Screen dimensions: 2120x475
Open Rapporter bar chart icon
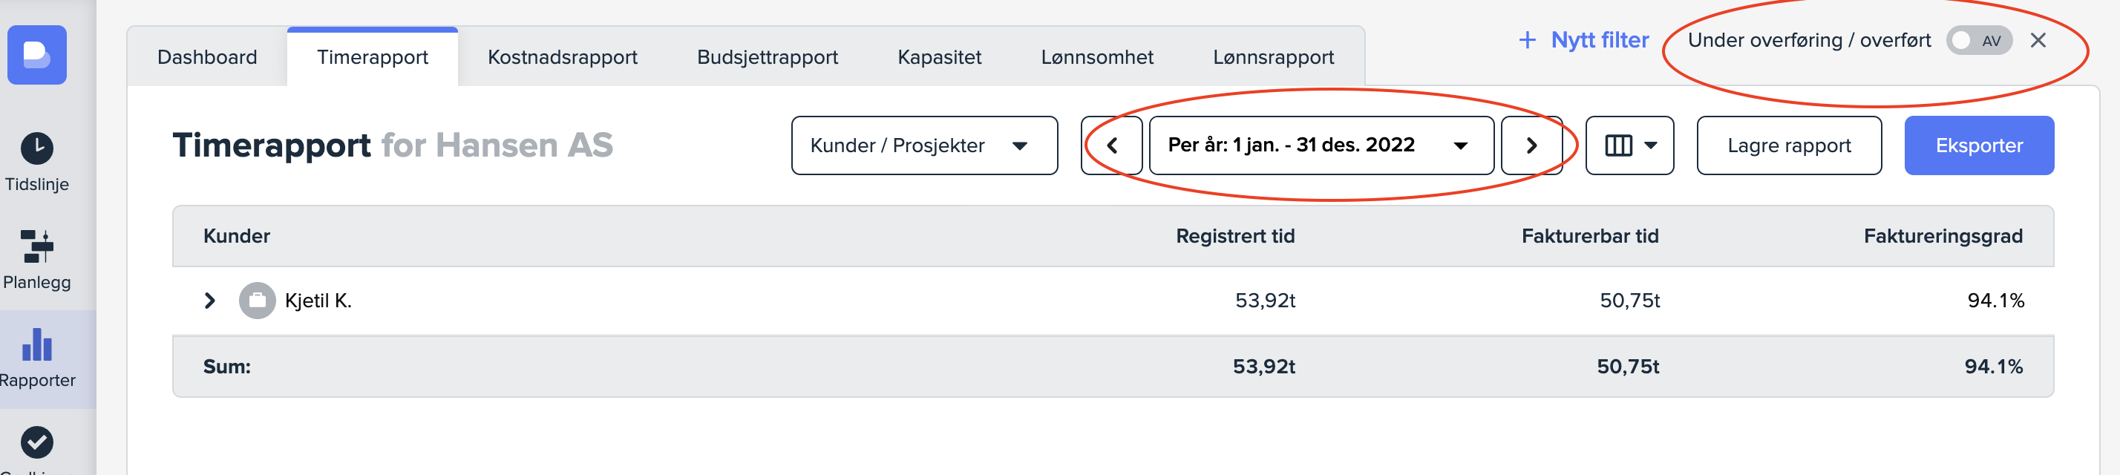tap(37, 345)
